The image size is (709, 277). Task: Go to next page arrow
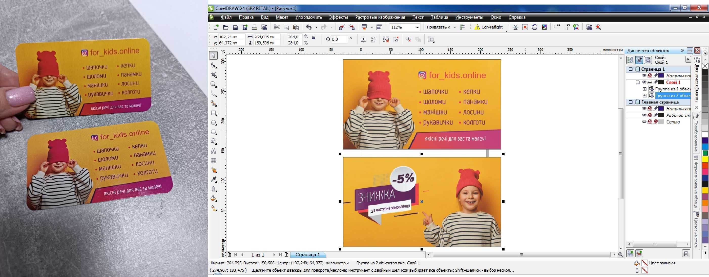click(274, 255)
